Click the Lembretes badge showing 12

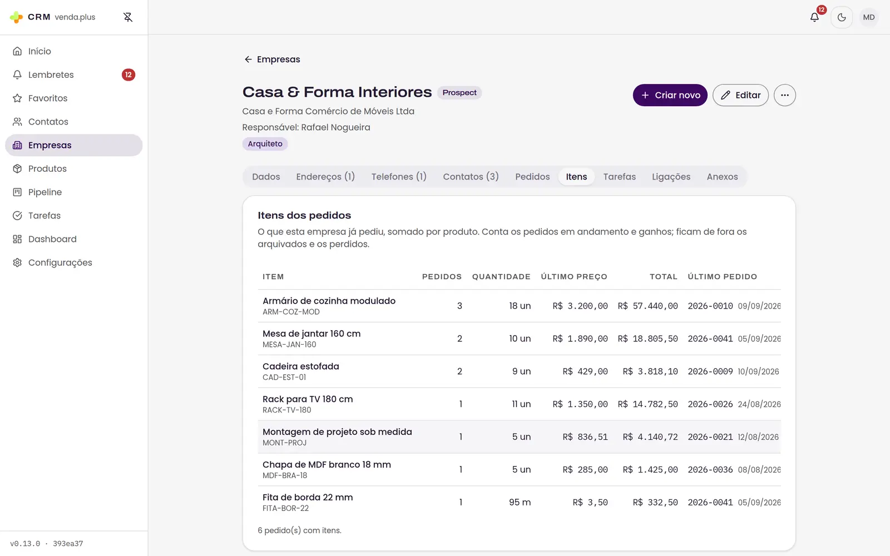pyautogui.click(x=128, y=75)
